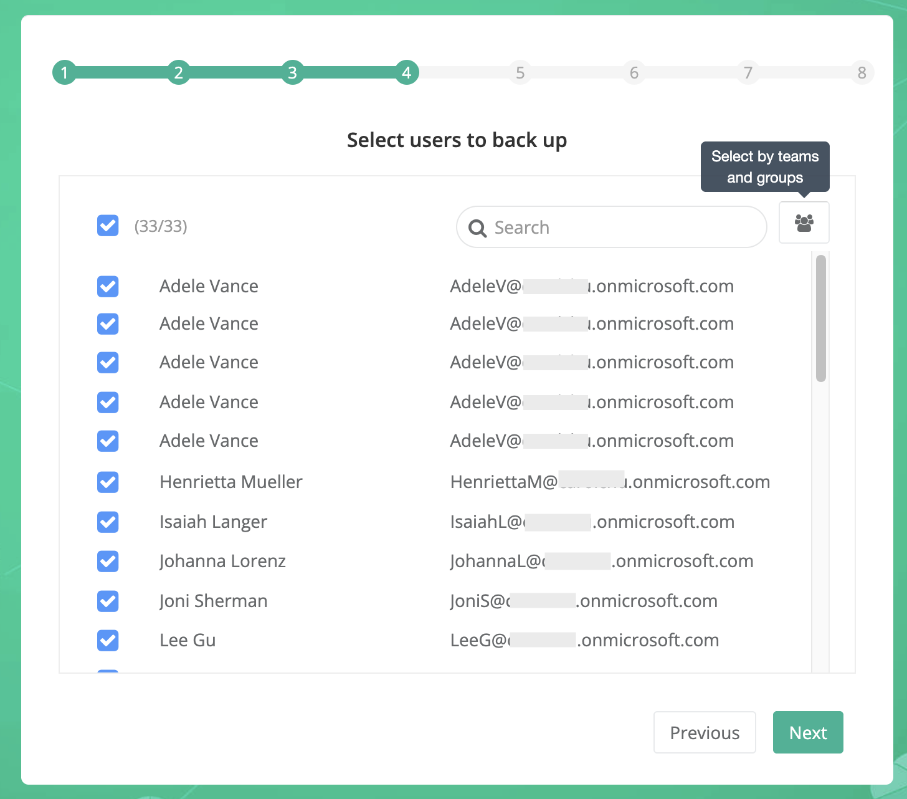Image resolution: width=907 pixels, height=799 pixels.
Task: Click the Next button
Action: [x=808, y=732]
